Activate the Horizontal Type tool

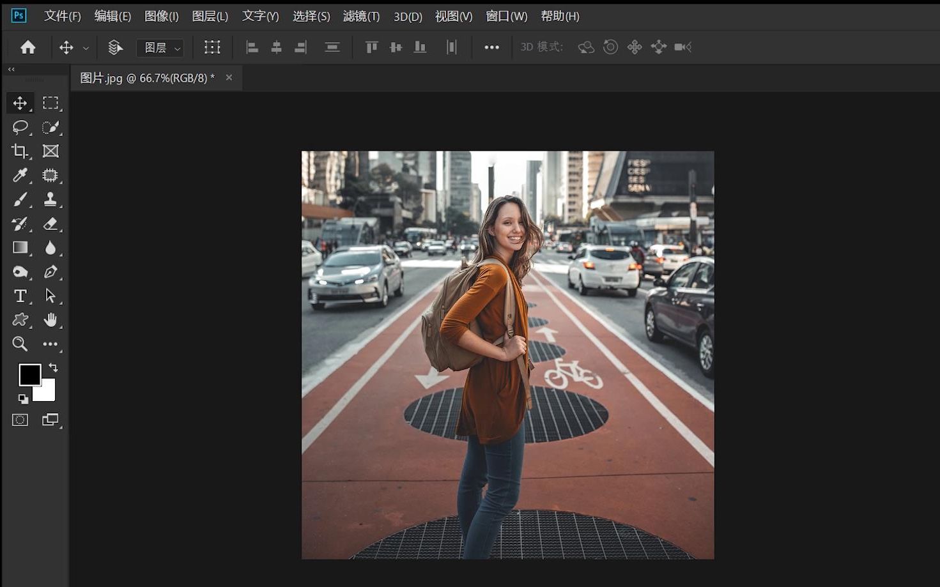pos(20,296)
